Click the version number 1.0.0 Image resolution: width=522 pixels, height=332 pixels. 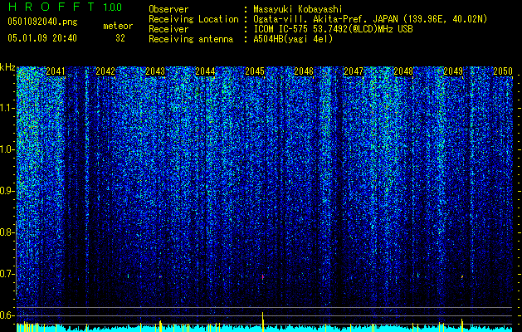point(113,7)
